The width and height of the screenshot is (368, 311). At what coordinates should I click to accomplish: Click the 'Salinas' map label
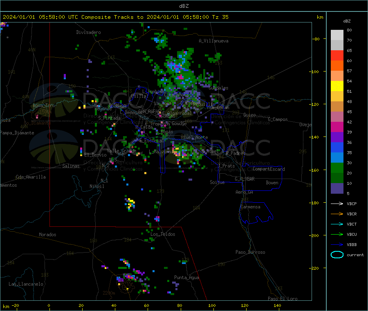pos(71,166)
